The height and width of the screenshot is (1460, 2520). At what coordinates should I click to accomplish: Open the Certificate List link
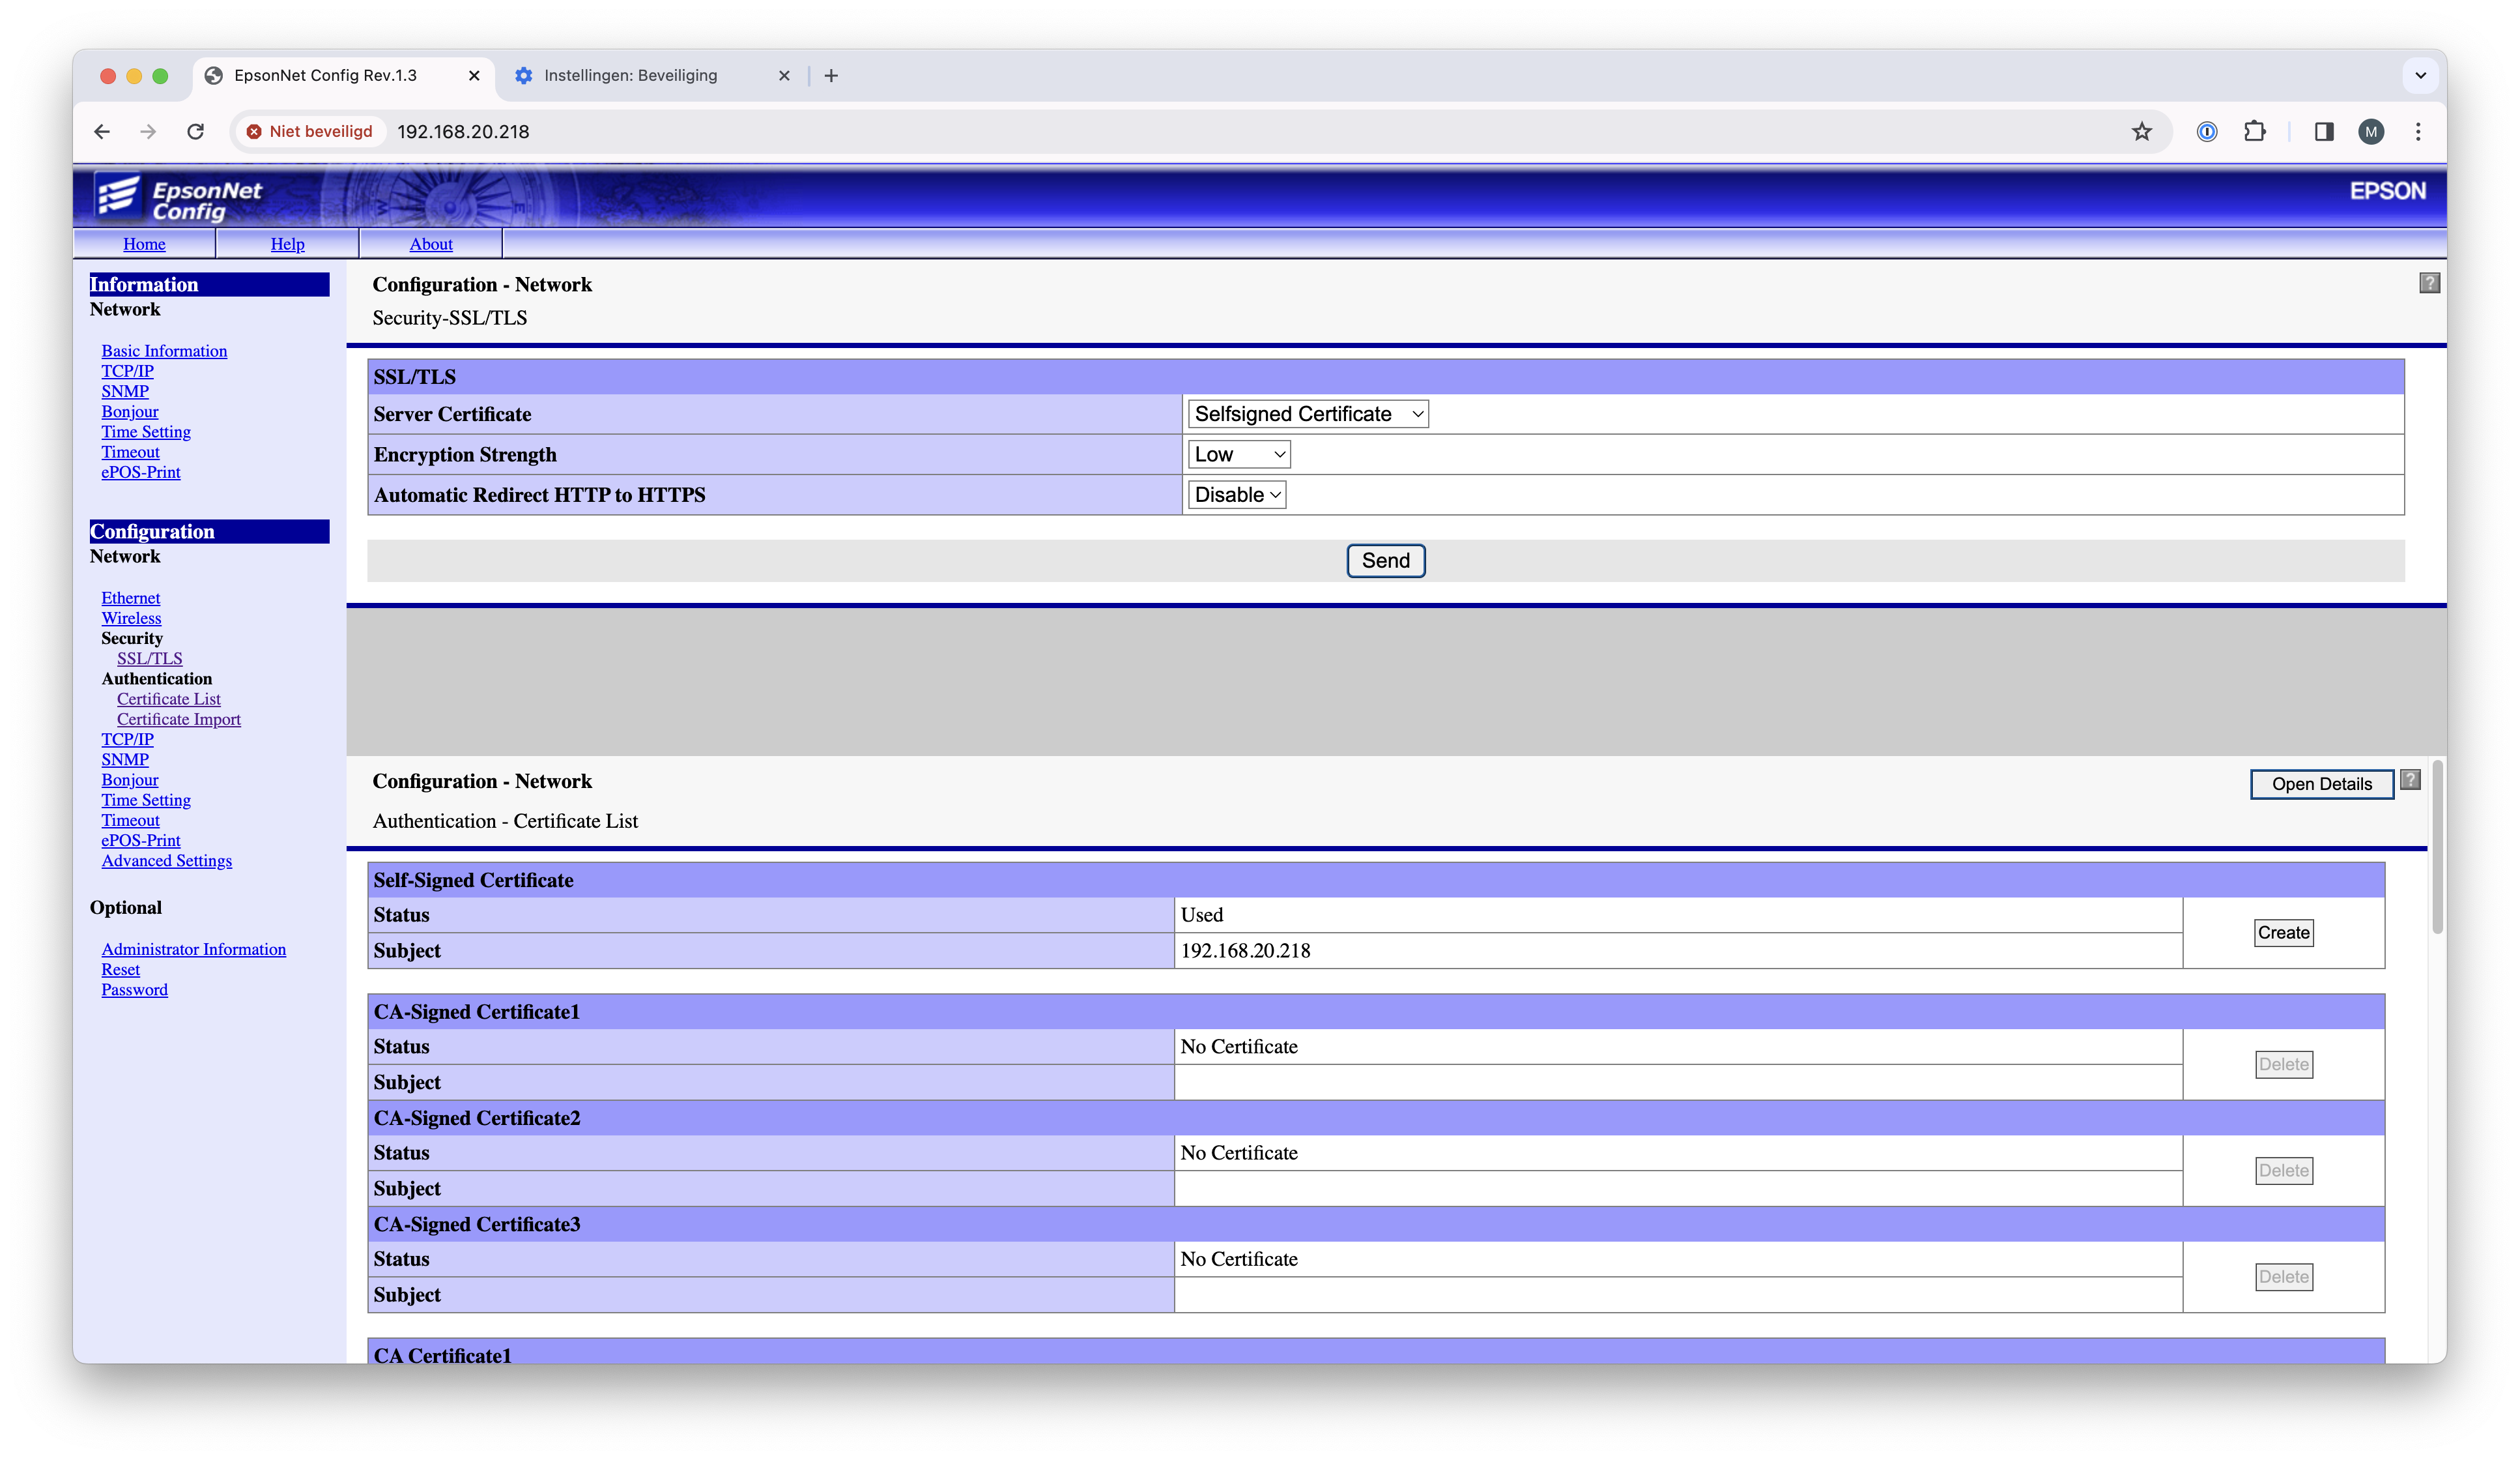point(168,699)
